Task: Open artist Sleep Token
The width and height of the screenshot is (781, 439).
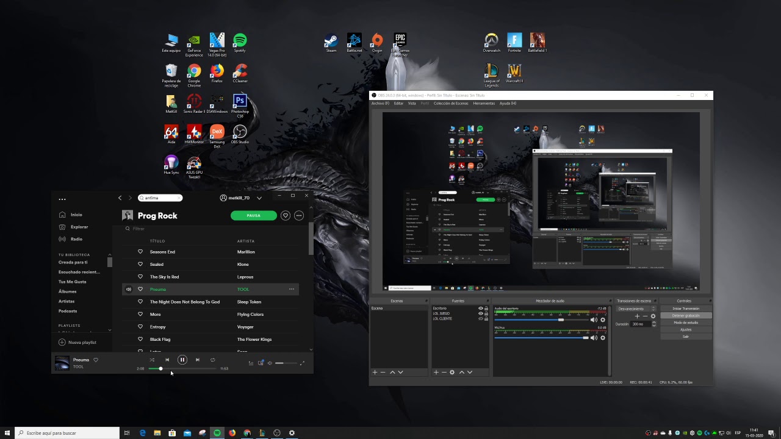Action: pos(249,302)
